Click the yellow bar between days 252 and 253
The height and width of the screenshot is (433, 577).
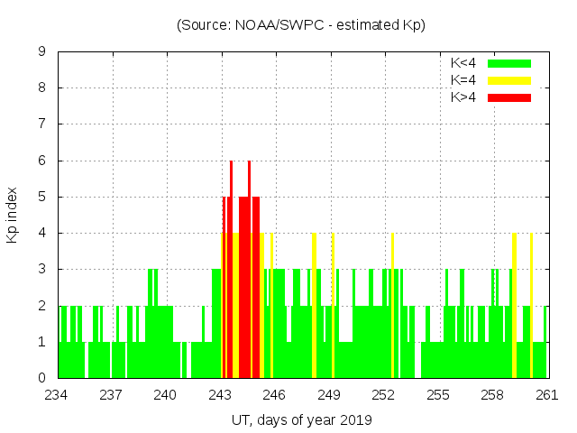(x=392, y=307)
